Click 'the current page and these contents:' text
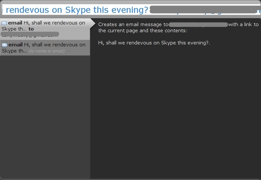The height and width of the screenshot is (180, 261). (x=143, y=31)
